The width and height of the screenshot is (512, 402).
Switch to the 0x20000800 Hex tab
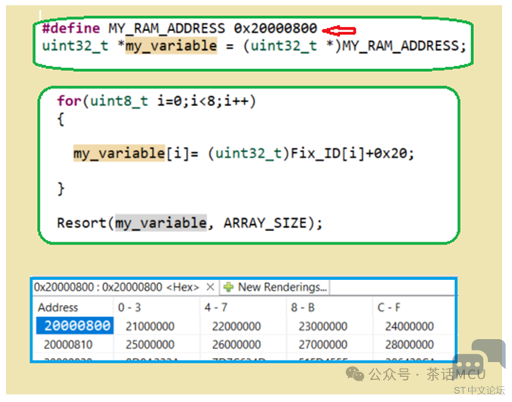(116, 288)
